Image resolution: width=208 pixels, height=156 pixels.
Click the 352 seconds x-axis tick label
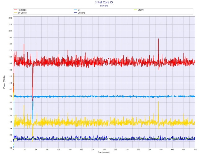(x=138, y=149)
